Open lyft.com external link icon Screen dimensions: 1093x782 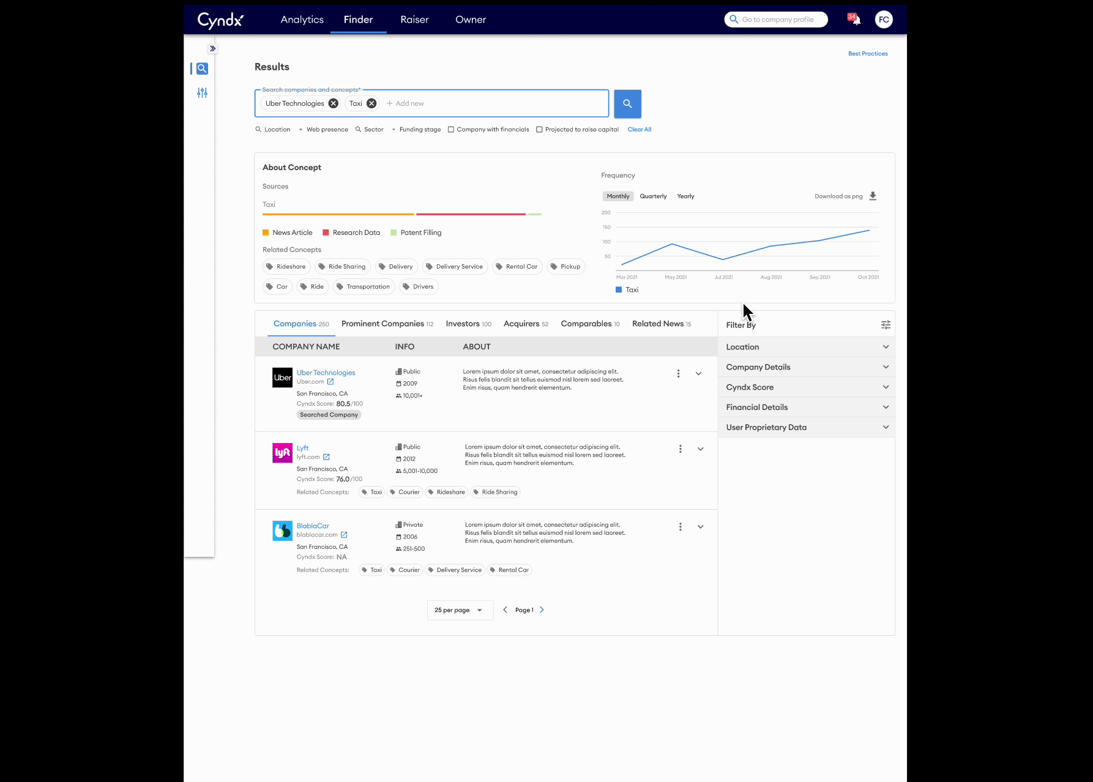click(x=326, y=457)
